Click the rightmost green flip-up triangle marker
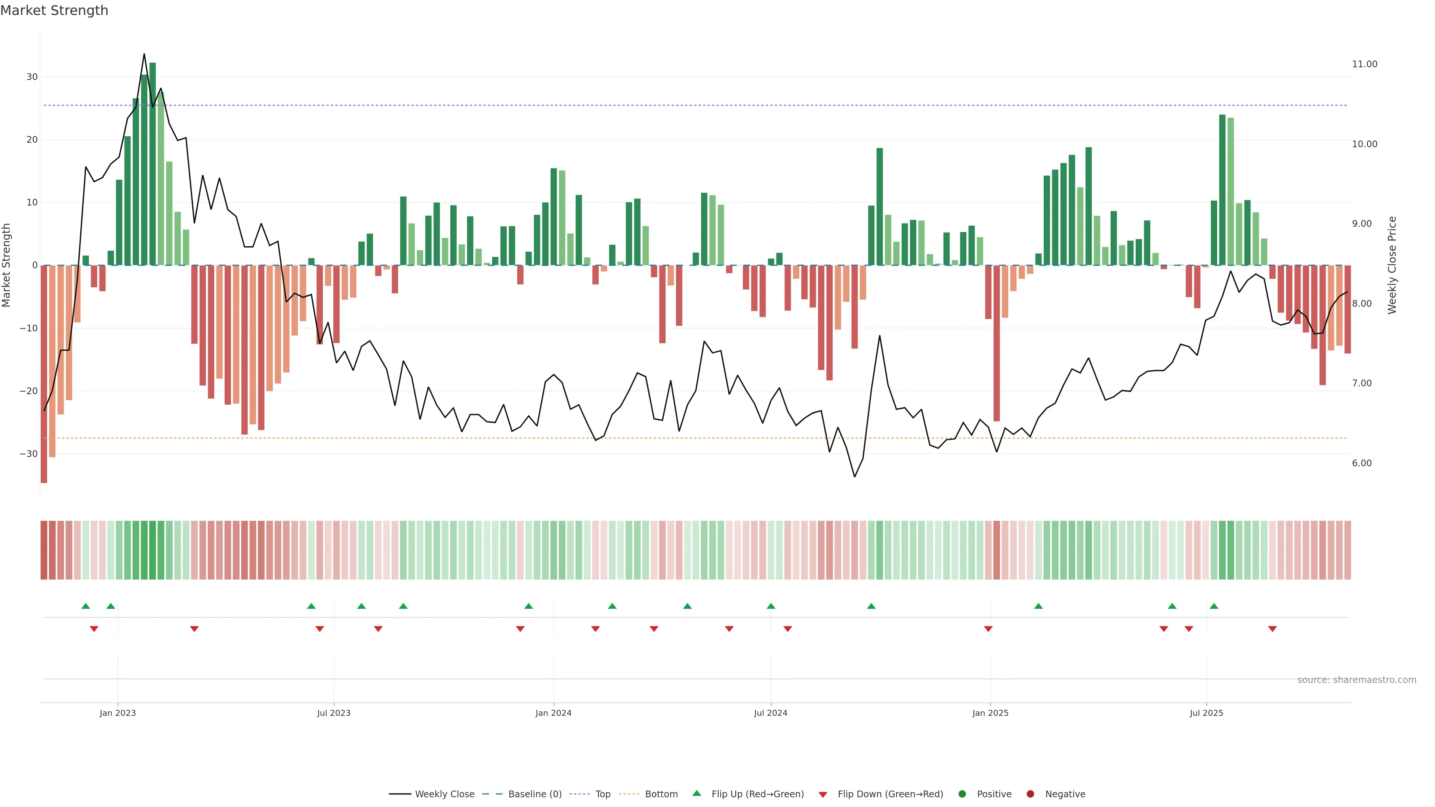The image size is (1435, 807). pos(1214,606)
